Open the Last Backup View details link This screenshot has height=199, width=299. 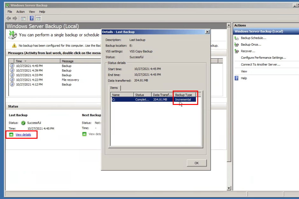23,135
